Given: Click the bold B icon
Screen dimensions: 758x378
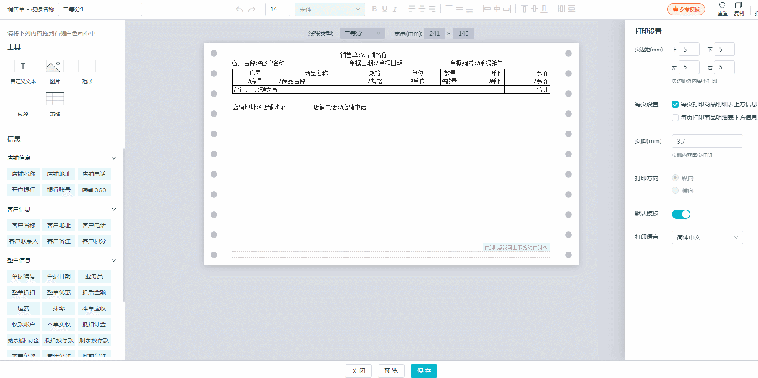Looking at the screenshot, I should coord(374,9).
